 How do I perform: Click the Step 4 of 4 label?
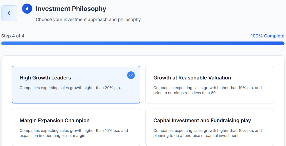coord(13,36)
